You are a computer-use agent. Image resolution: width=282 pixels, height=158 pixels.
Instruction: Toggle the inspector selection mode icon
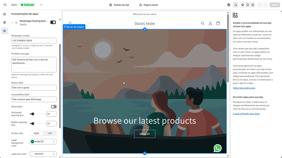coord(235,5)
